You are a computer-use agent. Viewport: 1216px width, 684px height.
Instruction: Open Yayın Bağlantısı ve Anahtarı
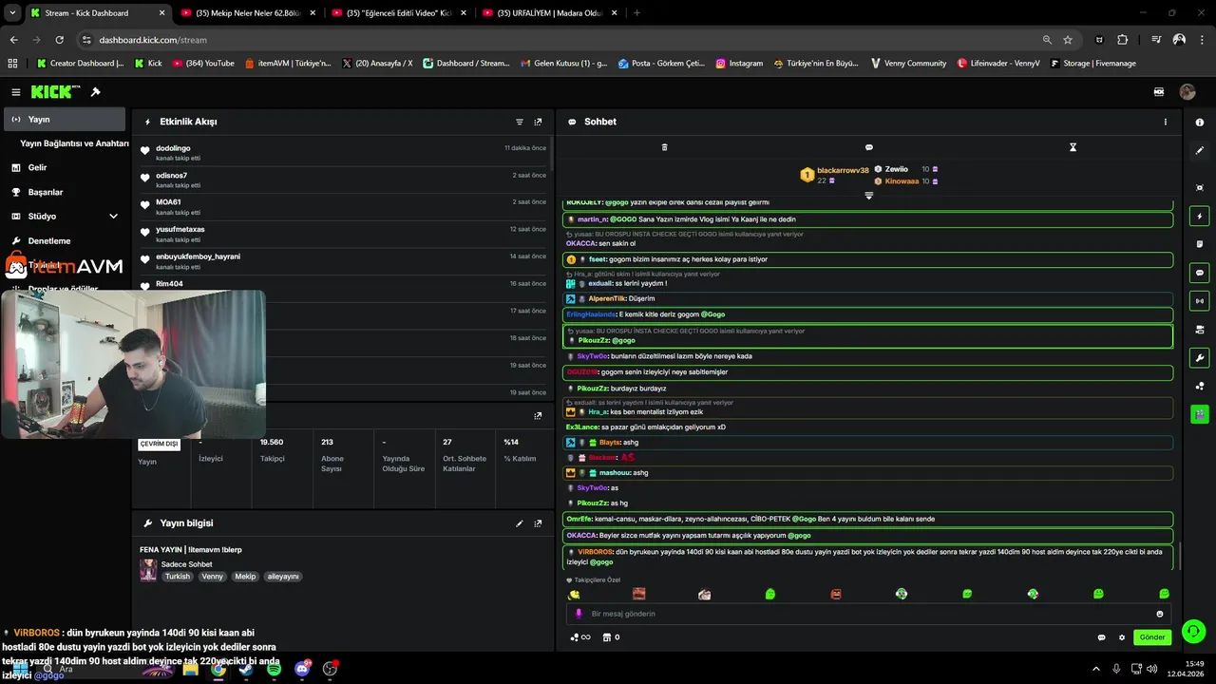74,143
